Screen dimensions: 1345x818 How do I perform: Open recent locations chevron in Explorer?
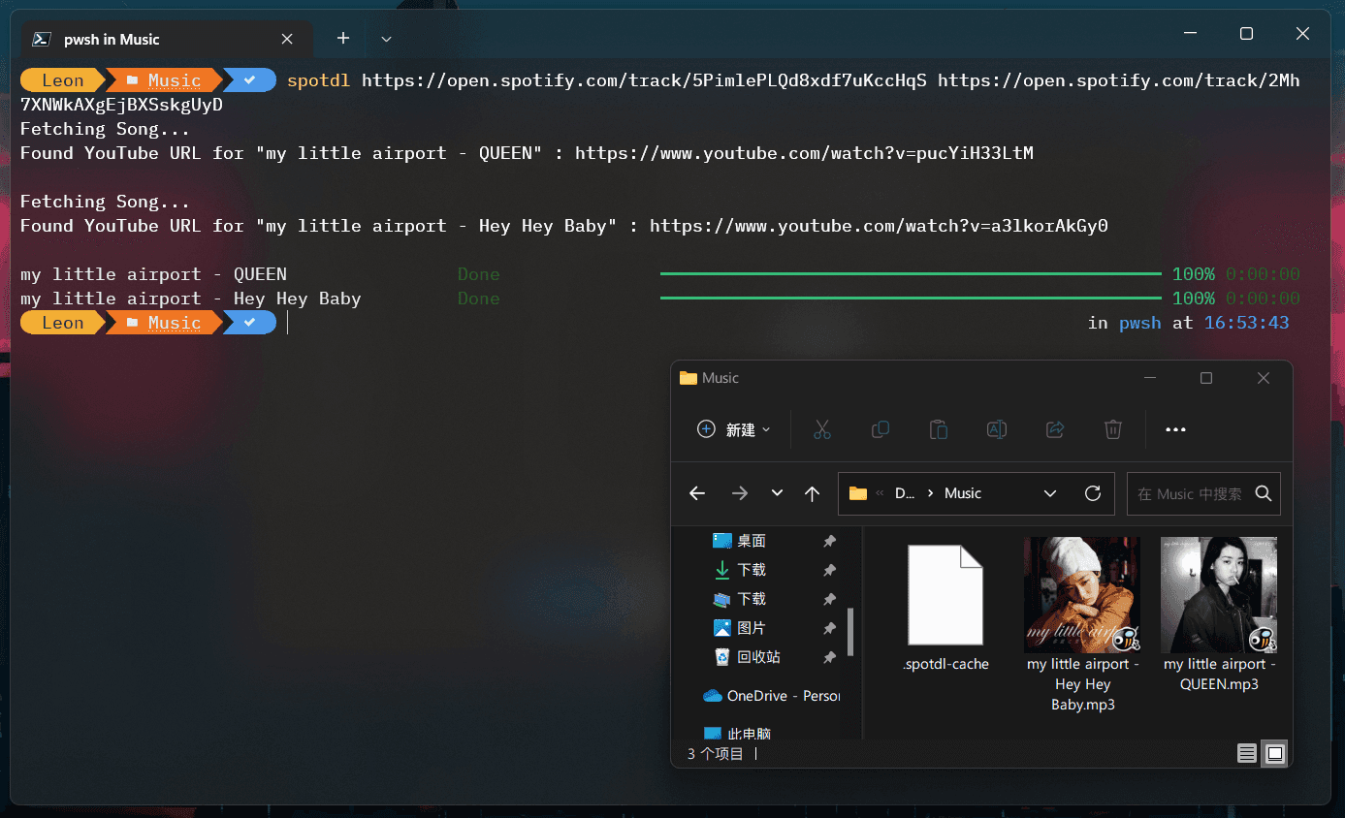coord(777,493)
